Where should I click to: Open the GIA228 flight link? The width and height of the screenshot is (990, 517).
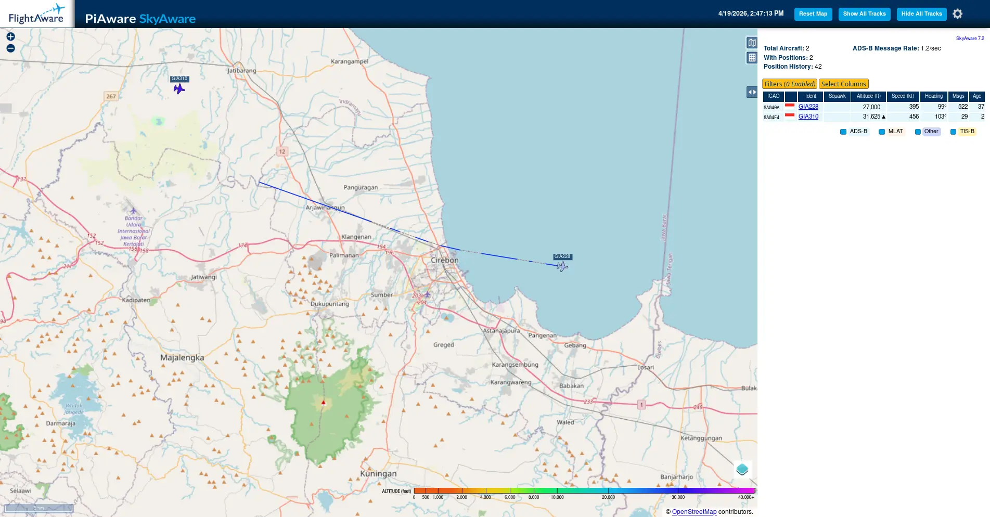(x=808, y=107)
